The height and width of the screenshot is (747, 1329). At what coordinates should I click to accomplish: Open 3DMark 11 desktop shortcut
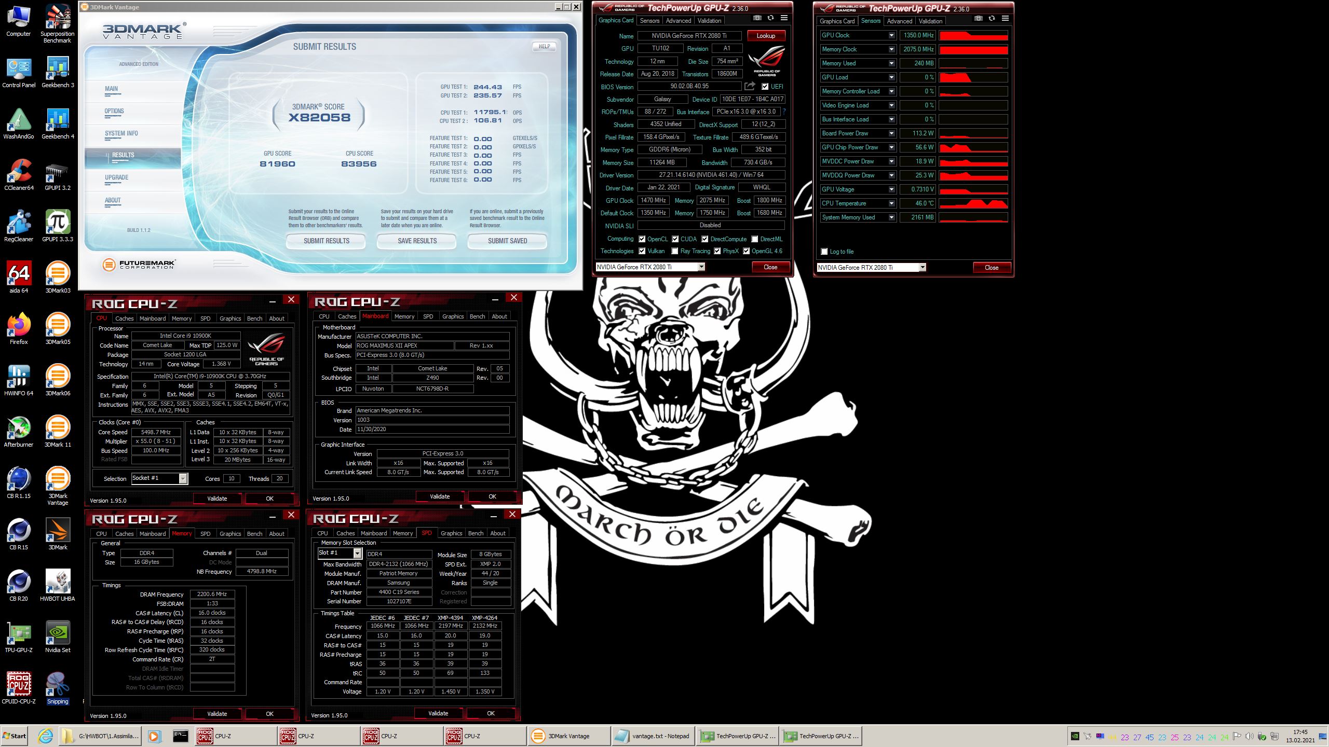(x=58, y=432)
